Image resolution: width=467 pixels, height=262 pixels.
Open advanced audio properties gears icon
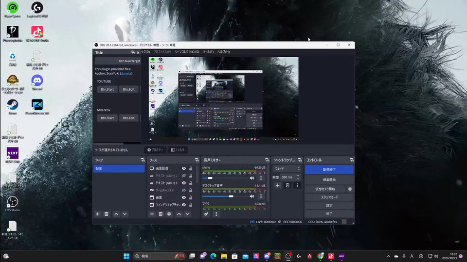(x=207, y=214)
